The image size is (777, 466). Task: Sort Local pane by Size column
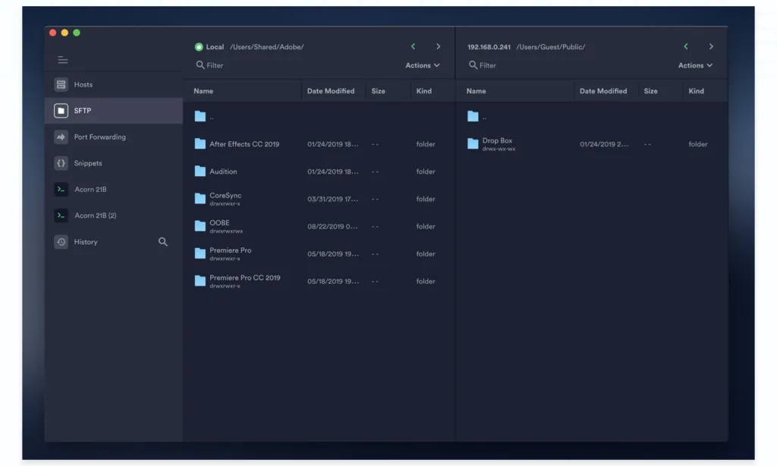(x=378, y=91)
